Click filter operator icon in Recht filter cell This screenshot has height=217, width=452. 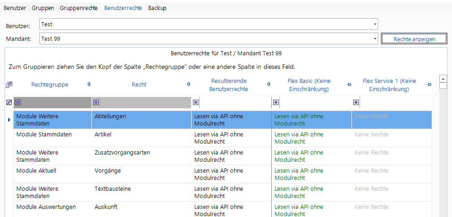click(x=96, y=102)
